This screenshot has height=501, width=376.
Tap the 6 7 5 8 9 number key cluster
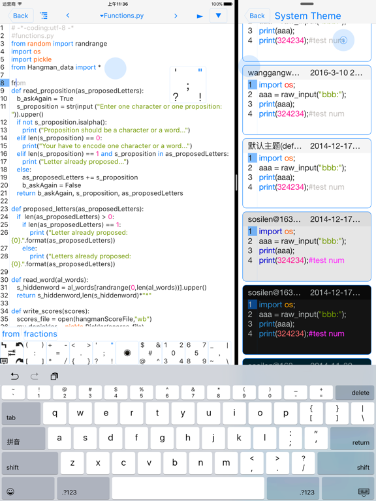point(196,353)
